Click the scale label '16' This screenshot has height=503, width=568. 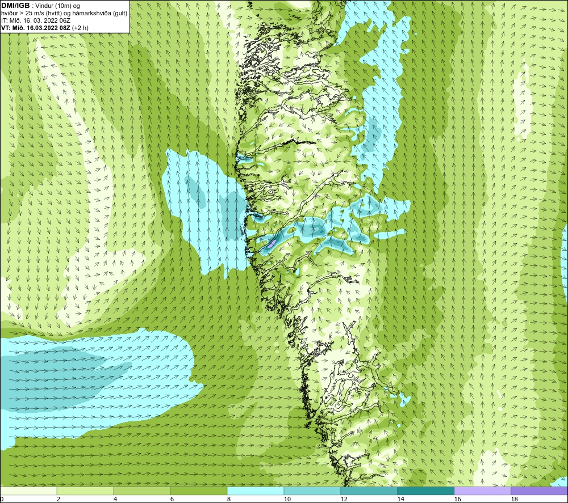click(458, 500)
